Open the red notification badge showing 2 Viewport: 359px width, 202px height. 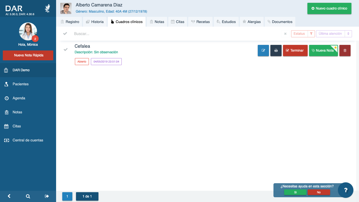tap(35, 39)
